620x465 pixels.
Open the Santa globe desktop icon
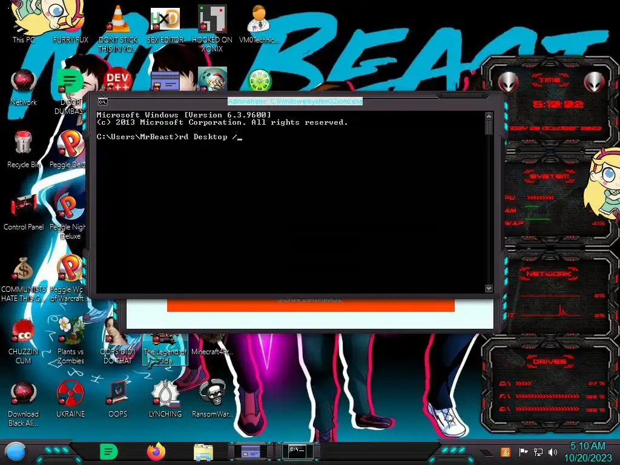213,79
